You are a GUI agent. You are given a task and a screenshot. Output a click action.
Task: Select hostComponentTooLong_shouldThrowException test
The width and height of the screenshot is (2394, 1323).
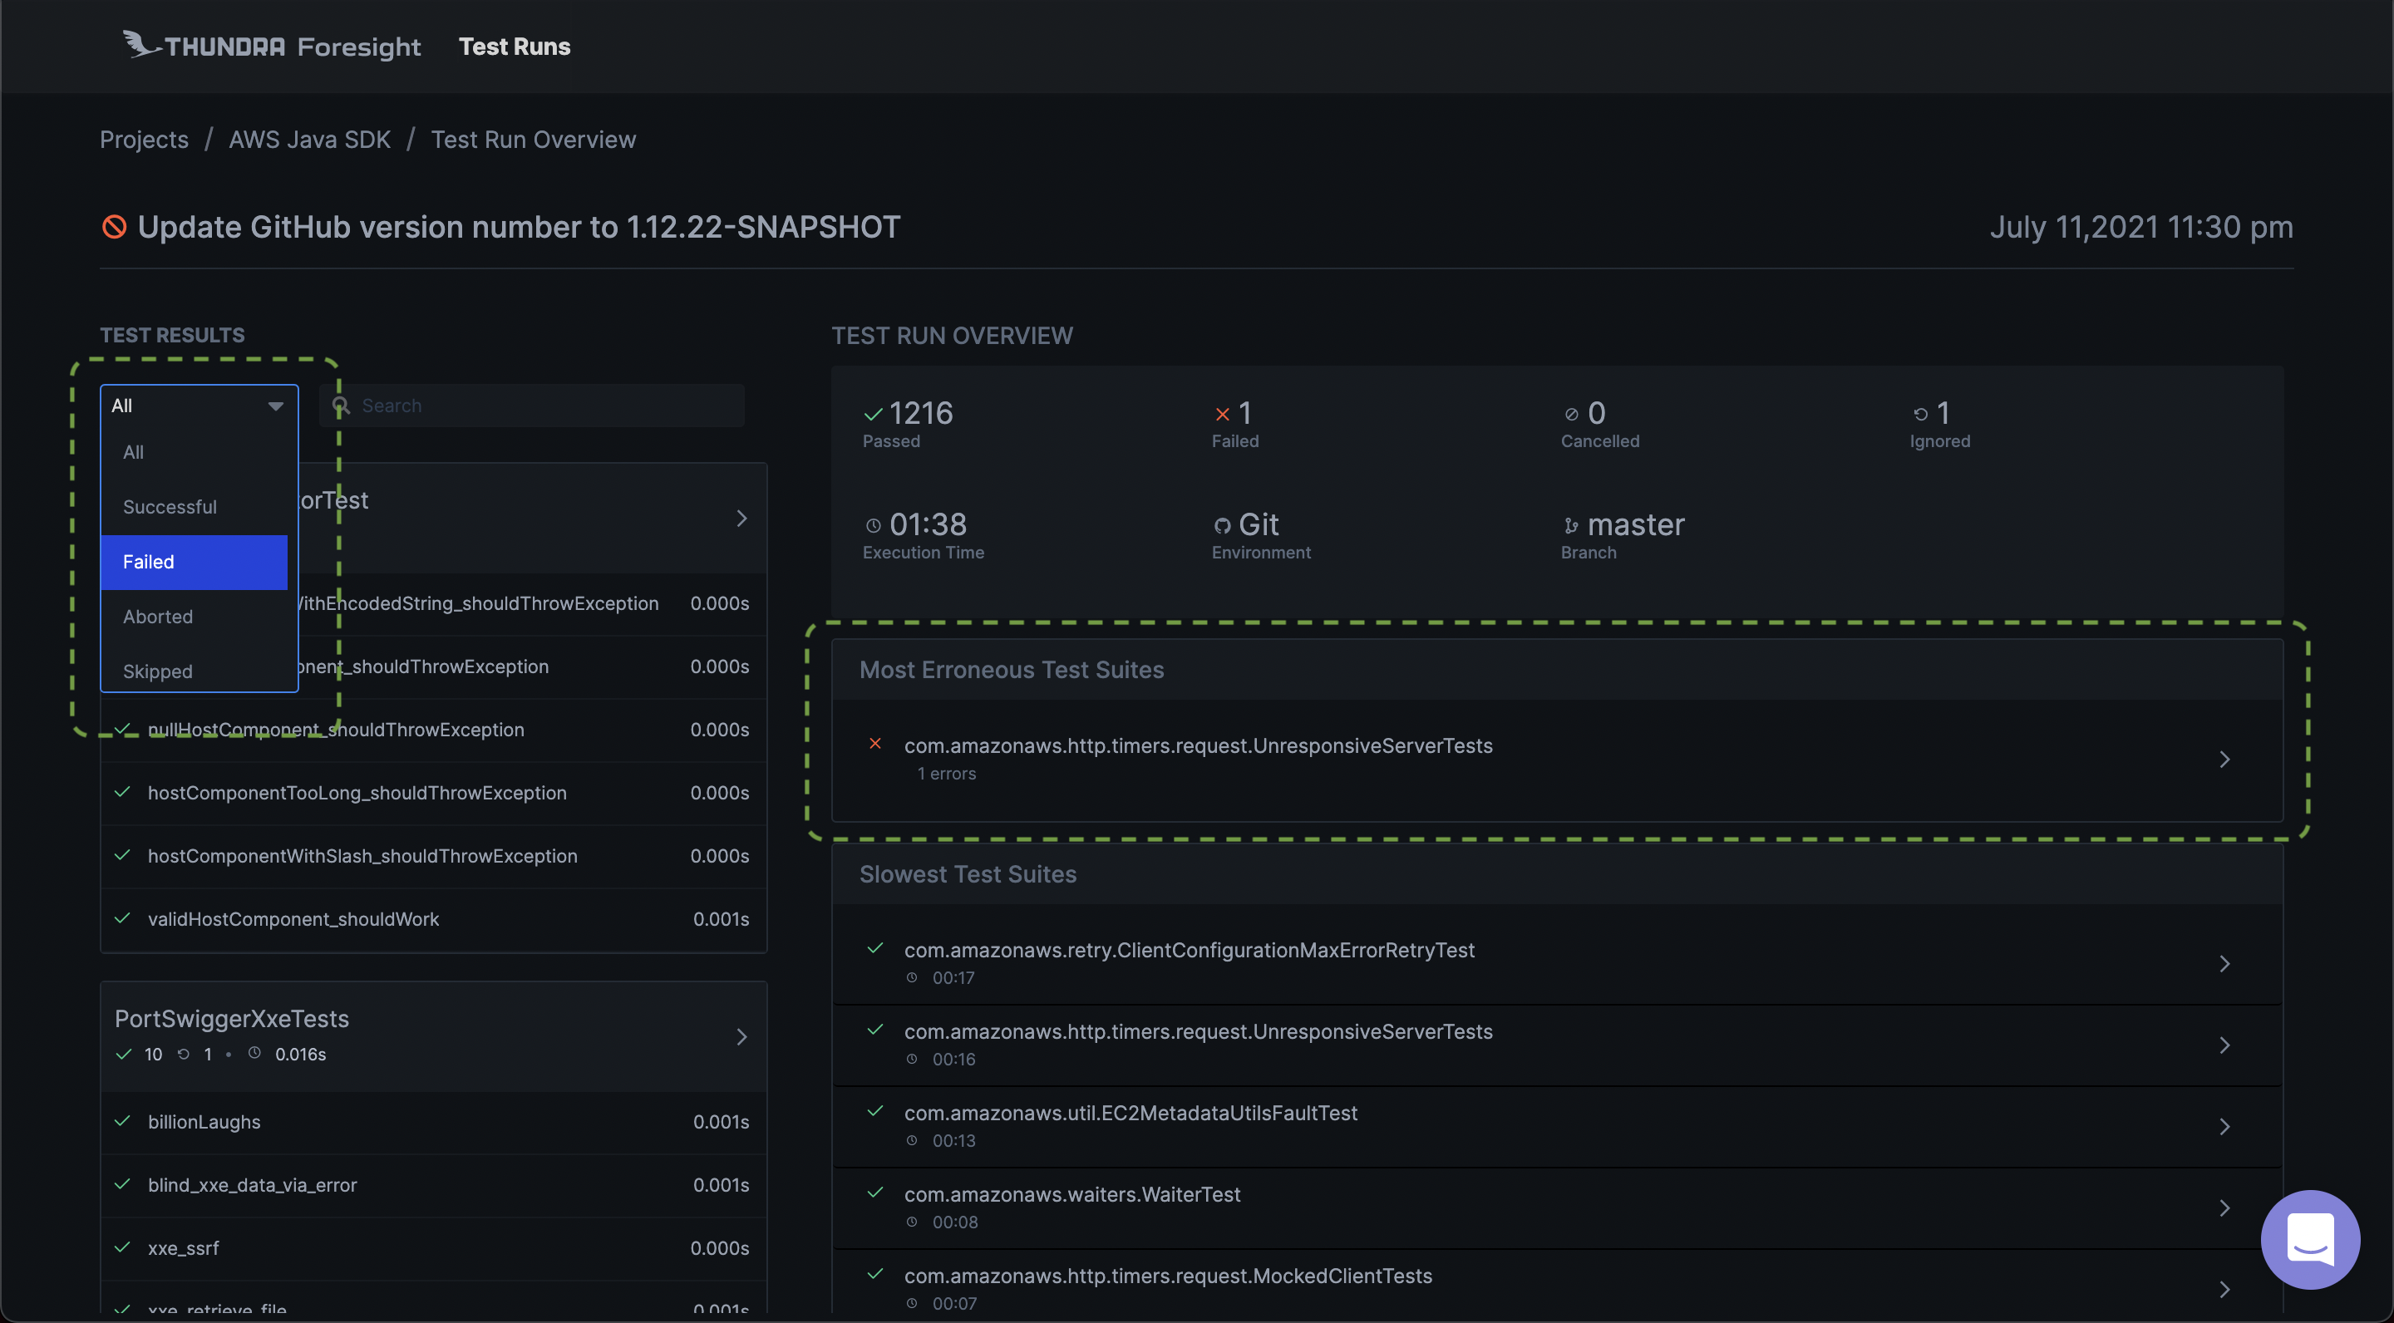click(433, 794)
